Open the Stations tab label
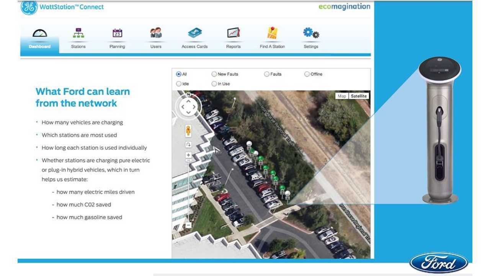The image size is (490, 276). (x=78, y=46)
